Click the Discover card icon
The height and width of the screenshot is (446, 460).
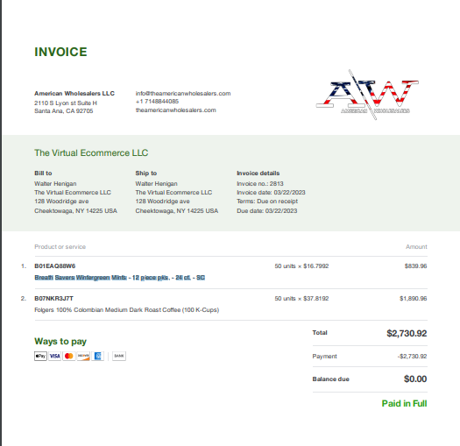[x=83, y=356]
